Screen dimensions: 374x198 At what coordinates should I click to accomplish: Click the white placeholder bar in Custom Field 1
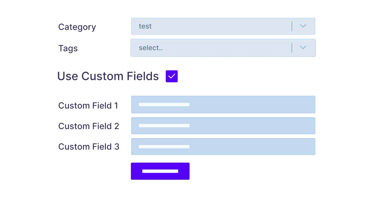tap(164, 105)
